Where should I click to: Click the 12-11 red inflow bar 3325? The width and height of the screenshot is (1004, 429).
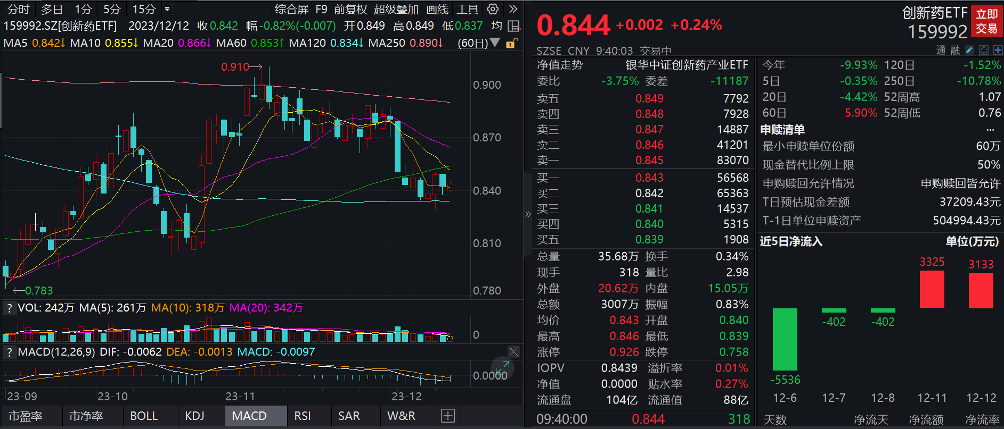pyautogui.click(x=932, y=289)
